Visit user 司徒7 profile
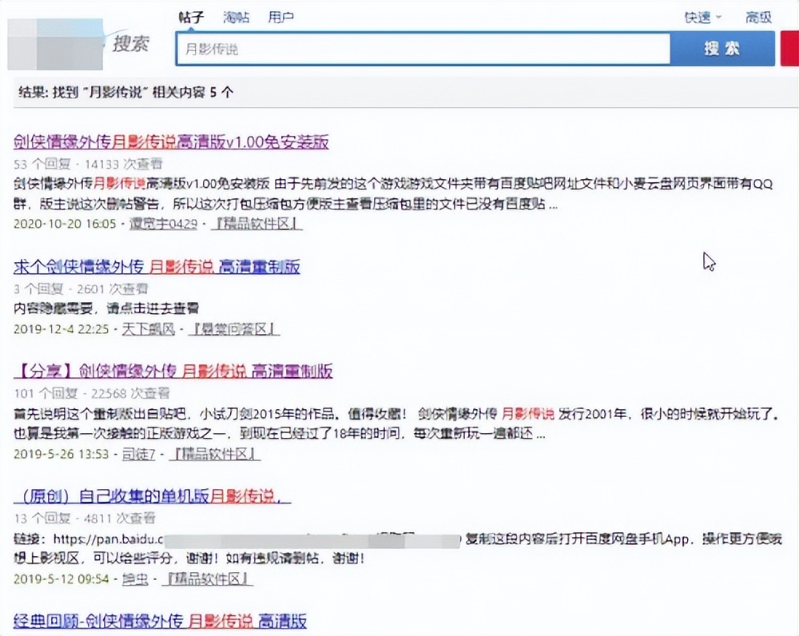 [x=141, y=455]
